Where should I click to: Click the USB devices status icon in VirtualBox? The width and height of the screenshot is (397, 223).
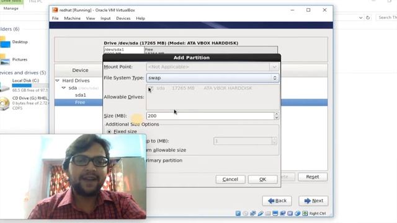pyautogui.click(x=261, y=213)
